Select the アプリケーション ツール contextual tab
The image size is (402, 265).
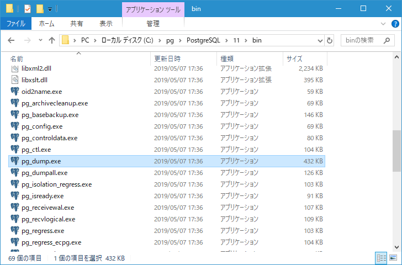pyautogui.click(x=153, y=10)
